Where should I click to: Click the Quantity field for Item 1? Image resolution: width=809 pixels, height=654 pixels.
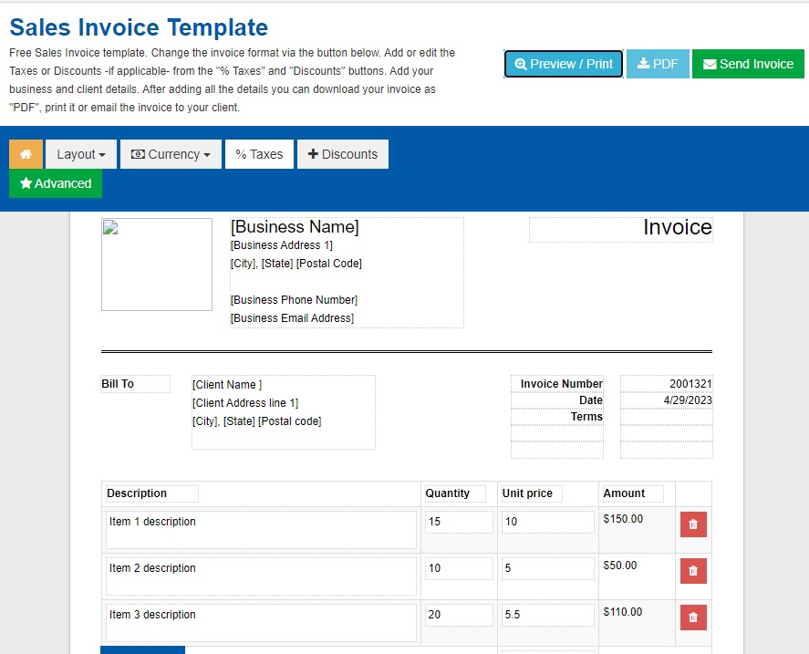(458, 522)
